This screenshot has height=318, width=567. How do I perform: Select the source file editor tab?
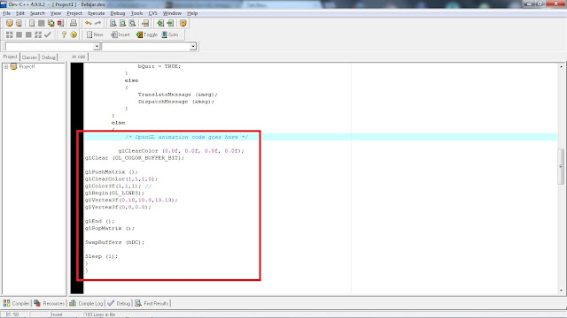coord(79,57)
